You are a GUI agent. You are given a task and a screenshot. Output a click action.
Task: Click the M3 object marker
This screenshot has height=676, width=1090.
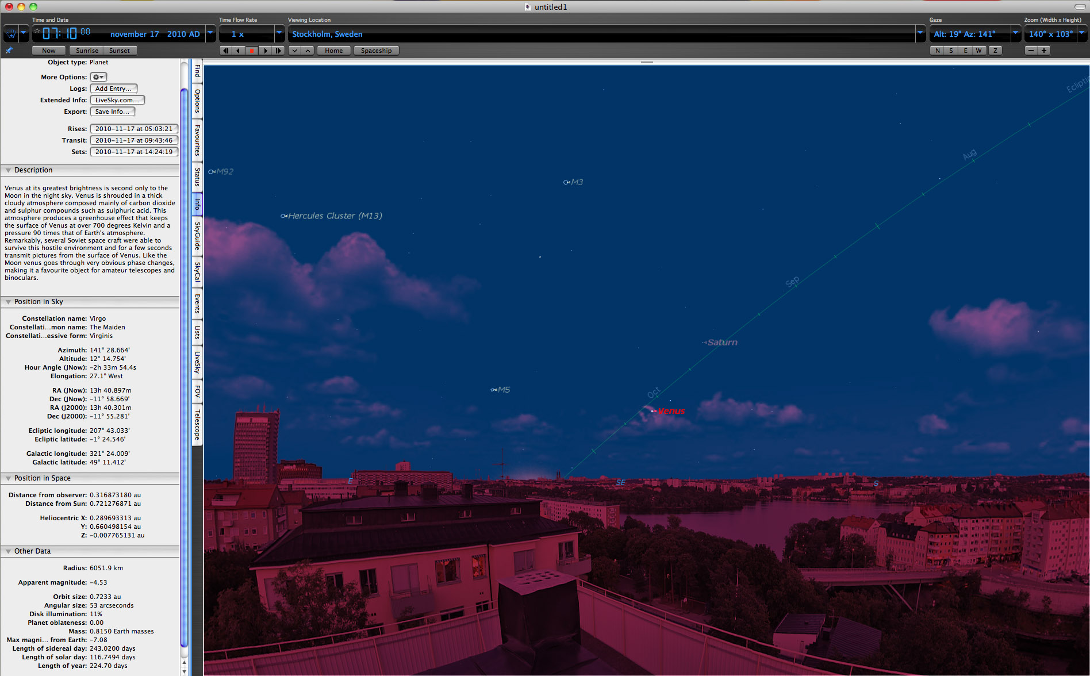click(567, 182)
